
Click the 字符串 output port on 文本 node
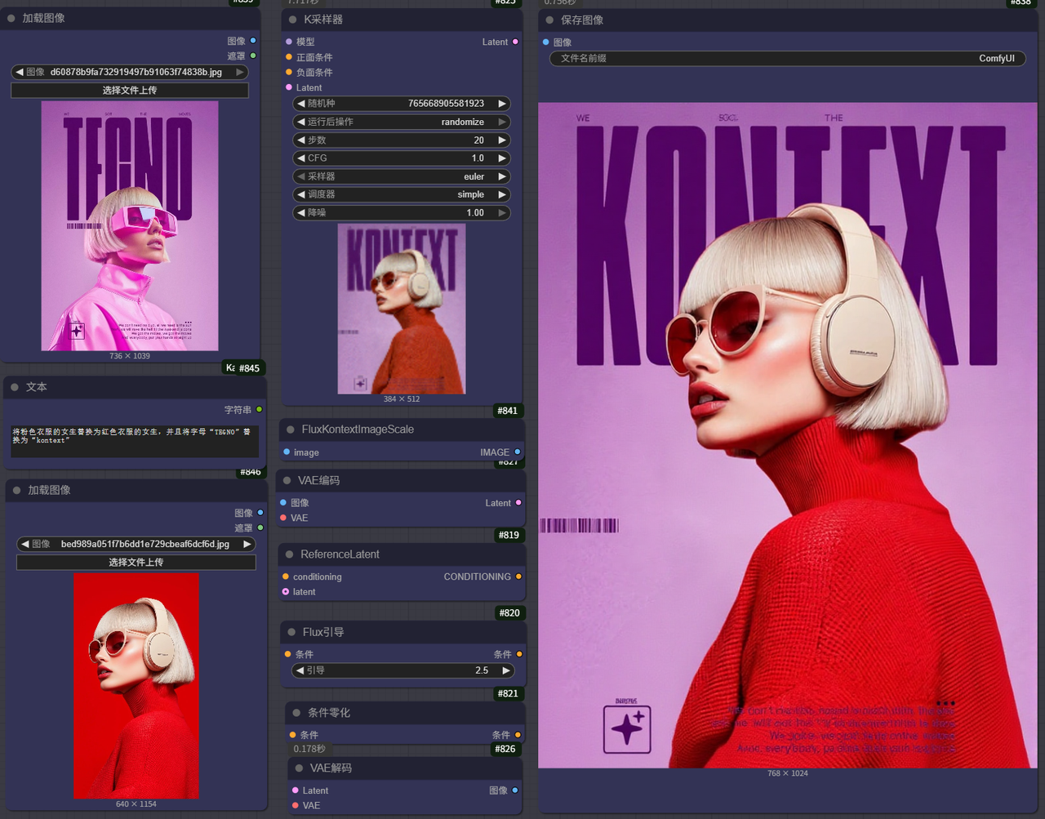(259, 410)
